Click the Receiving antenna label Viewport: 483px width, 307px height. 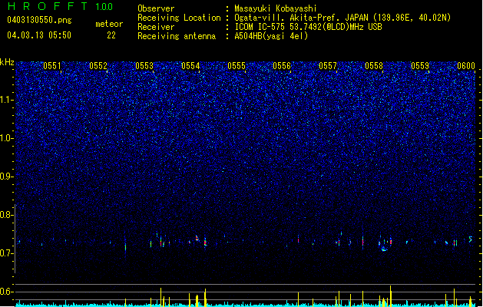pos(177,36)
